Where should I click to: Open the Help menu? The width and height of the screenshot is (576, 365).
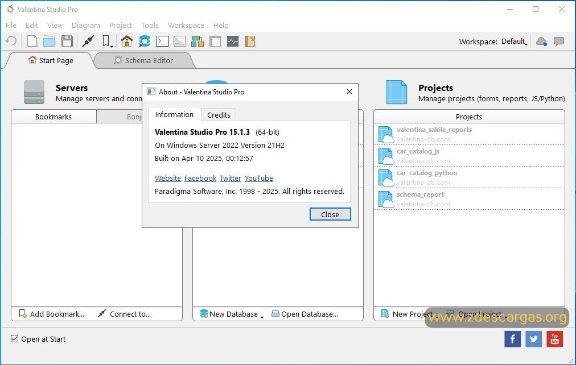coord(221,26)
